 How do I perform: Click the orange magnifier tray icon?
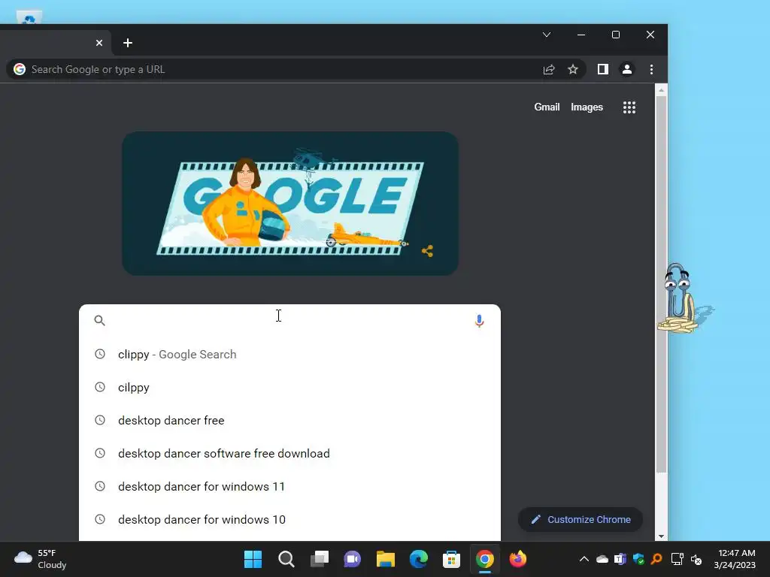click(x=656, y=559)
